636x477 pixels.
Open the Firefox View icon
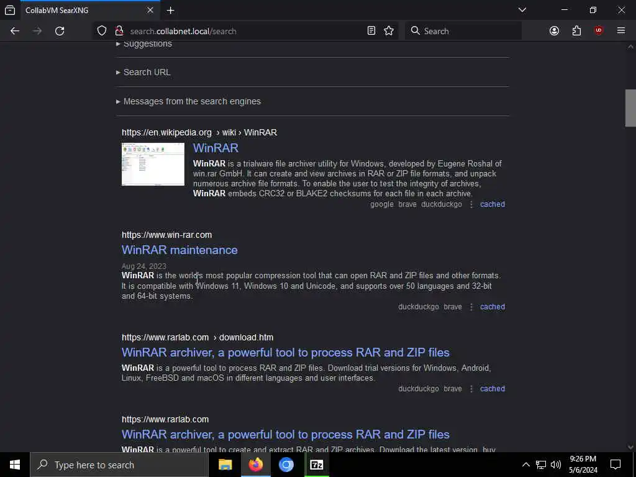(x=10, y=10)
